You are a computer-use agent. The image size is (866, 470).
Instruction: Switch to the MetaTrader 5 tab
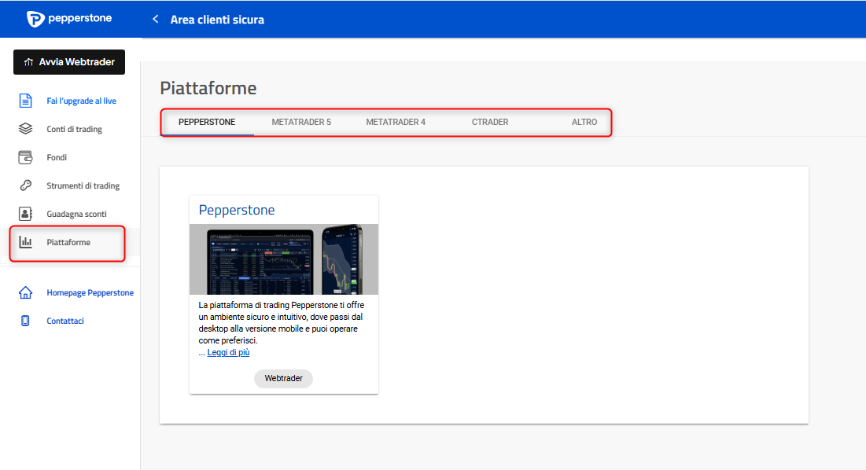pyautogui.click(x=301, y=122)
